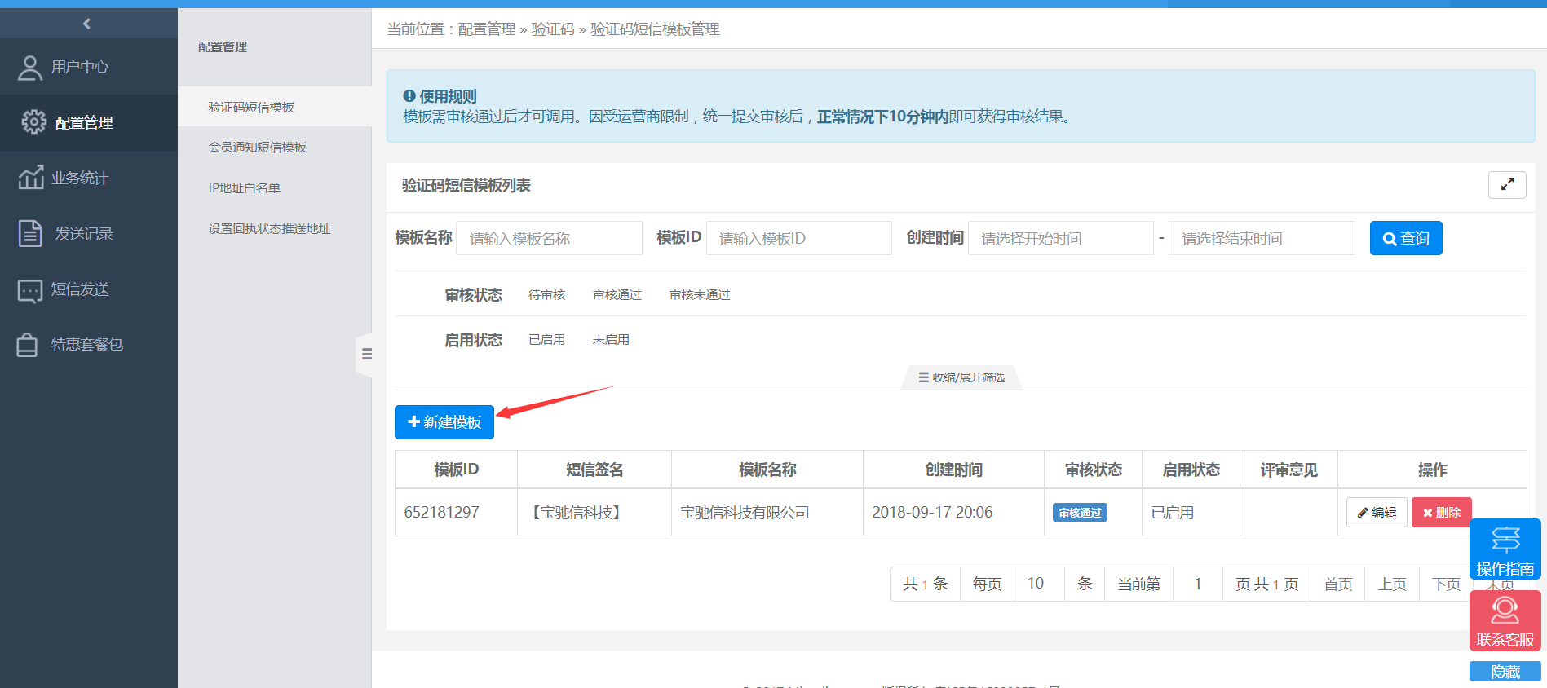Open the operation guide signpost icon
Viewport: 1547px width, 688px height.
tap(1505, 540)
